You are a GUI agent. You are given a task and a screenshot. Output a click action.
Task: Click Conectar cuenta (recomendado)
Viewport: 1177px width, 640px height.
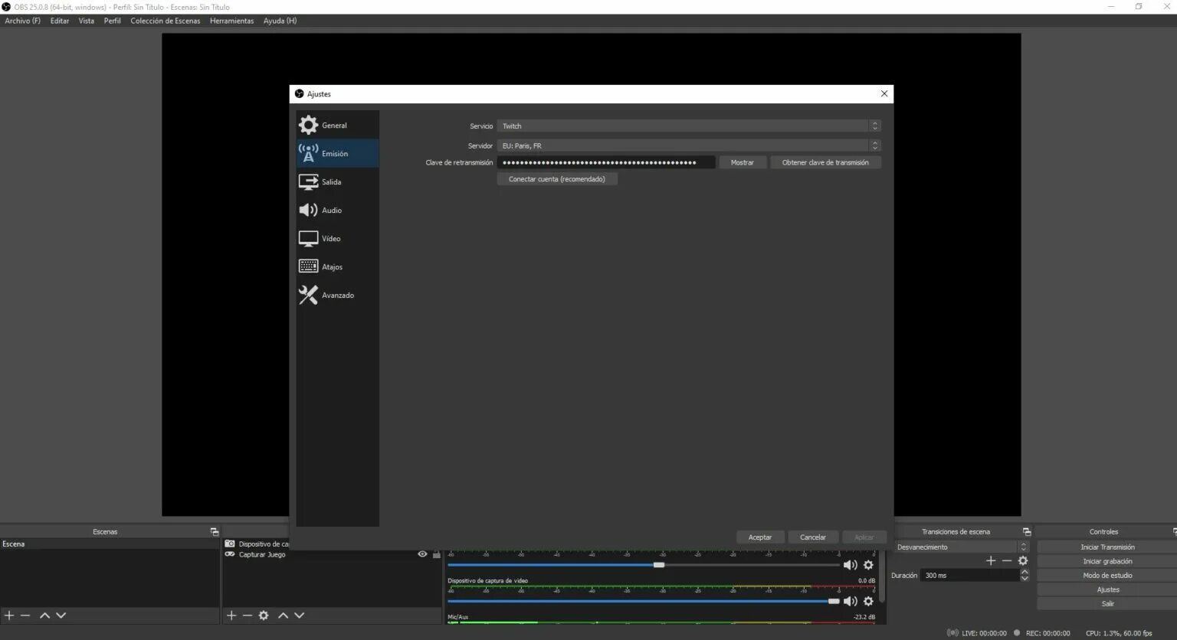[557, 179]
